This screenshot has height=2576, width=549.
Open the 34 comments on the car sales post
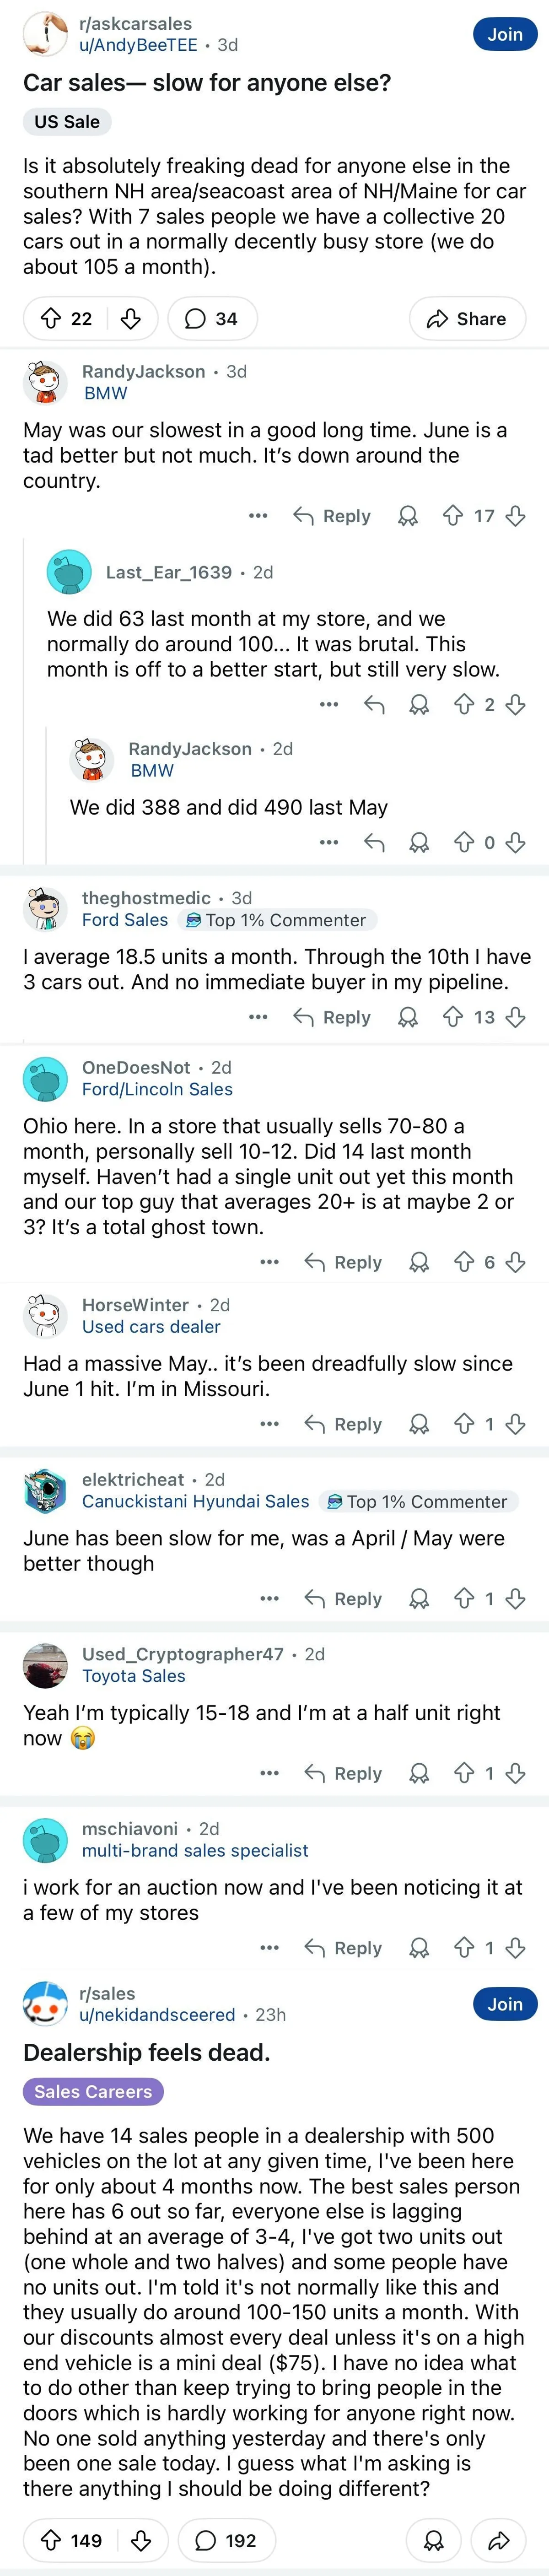pyautogui.click(x=212, y=319)
